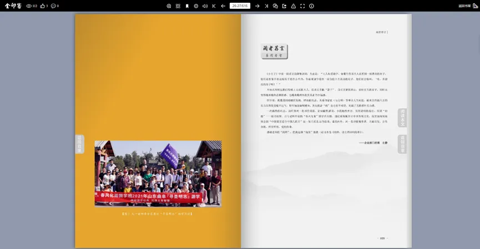Go to next page arrow
Image resolution: width=480 pixels, height=249 pixels.
click(257, 6)
